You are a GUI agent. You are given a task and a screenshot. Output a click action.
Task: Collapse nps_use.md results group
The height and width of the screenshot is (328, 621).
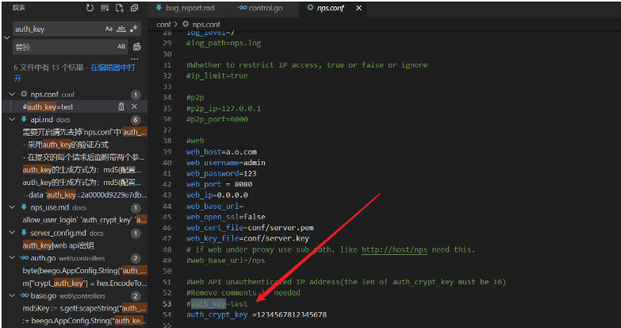[x=12, y=207]
